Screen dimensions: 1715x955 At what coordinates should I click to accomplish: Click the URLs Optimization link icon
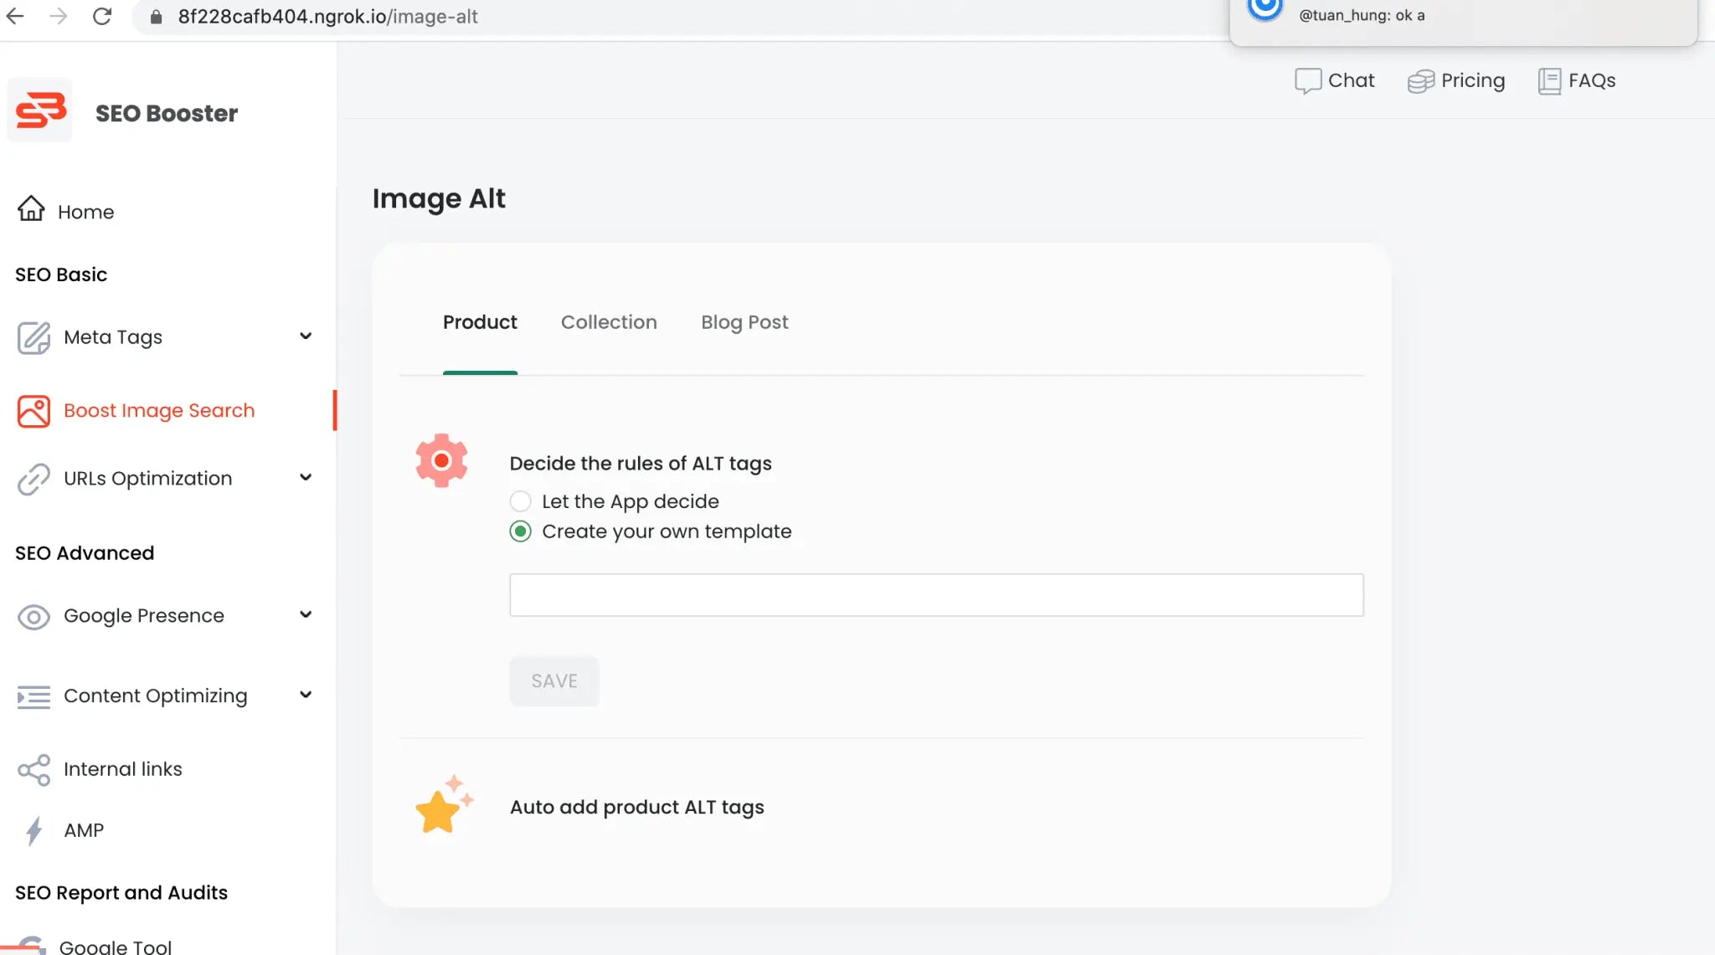point(33,479)
